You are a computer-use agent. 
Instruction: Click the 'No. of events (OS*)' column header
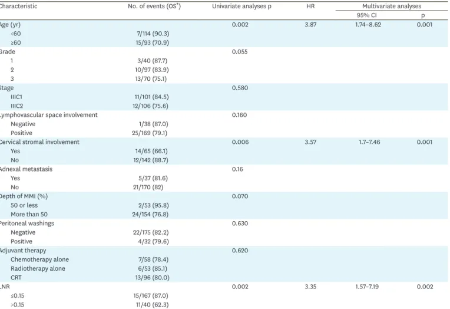tap(154, 6)
